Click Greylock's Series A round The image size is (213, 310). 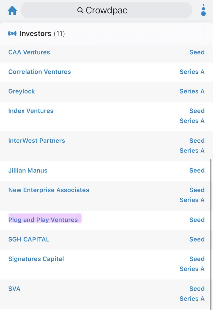tap(192, 91)
